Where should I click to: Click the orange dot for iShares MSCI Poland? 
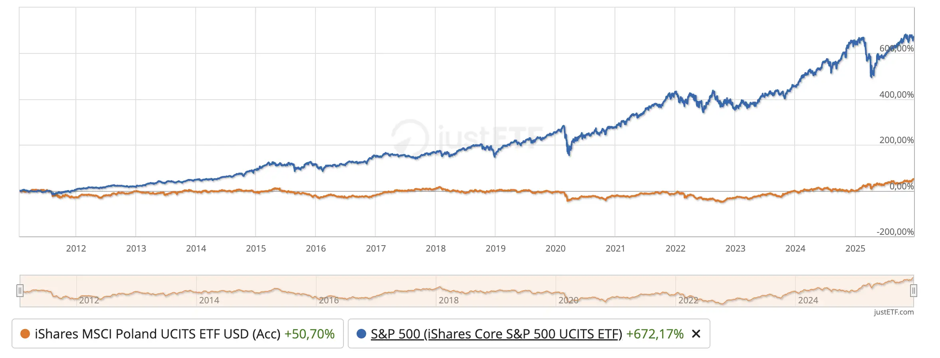(25, 334)
